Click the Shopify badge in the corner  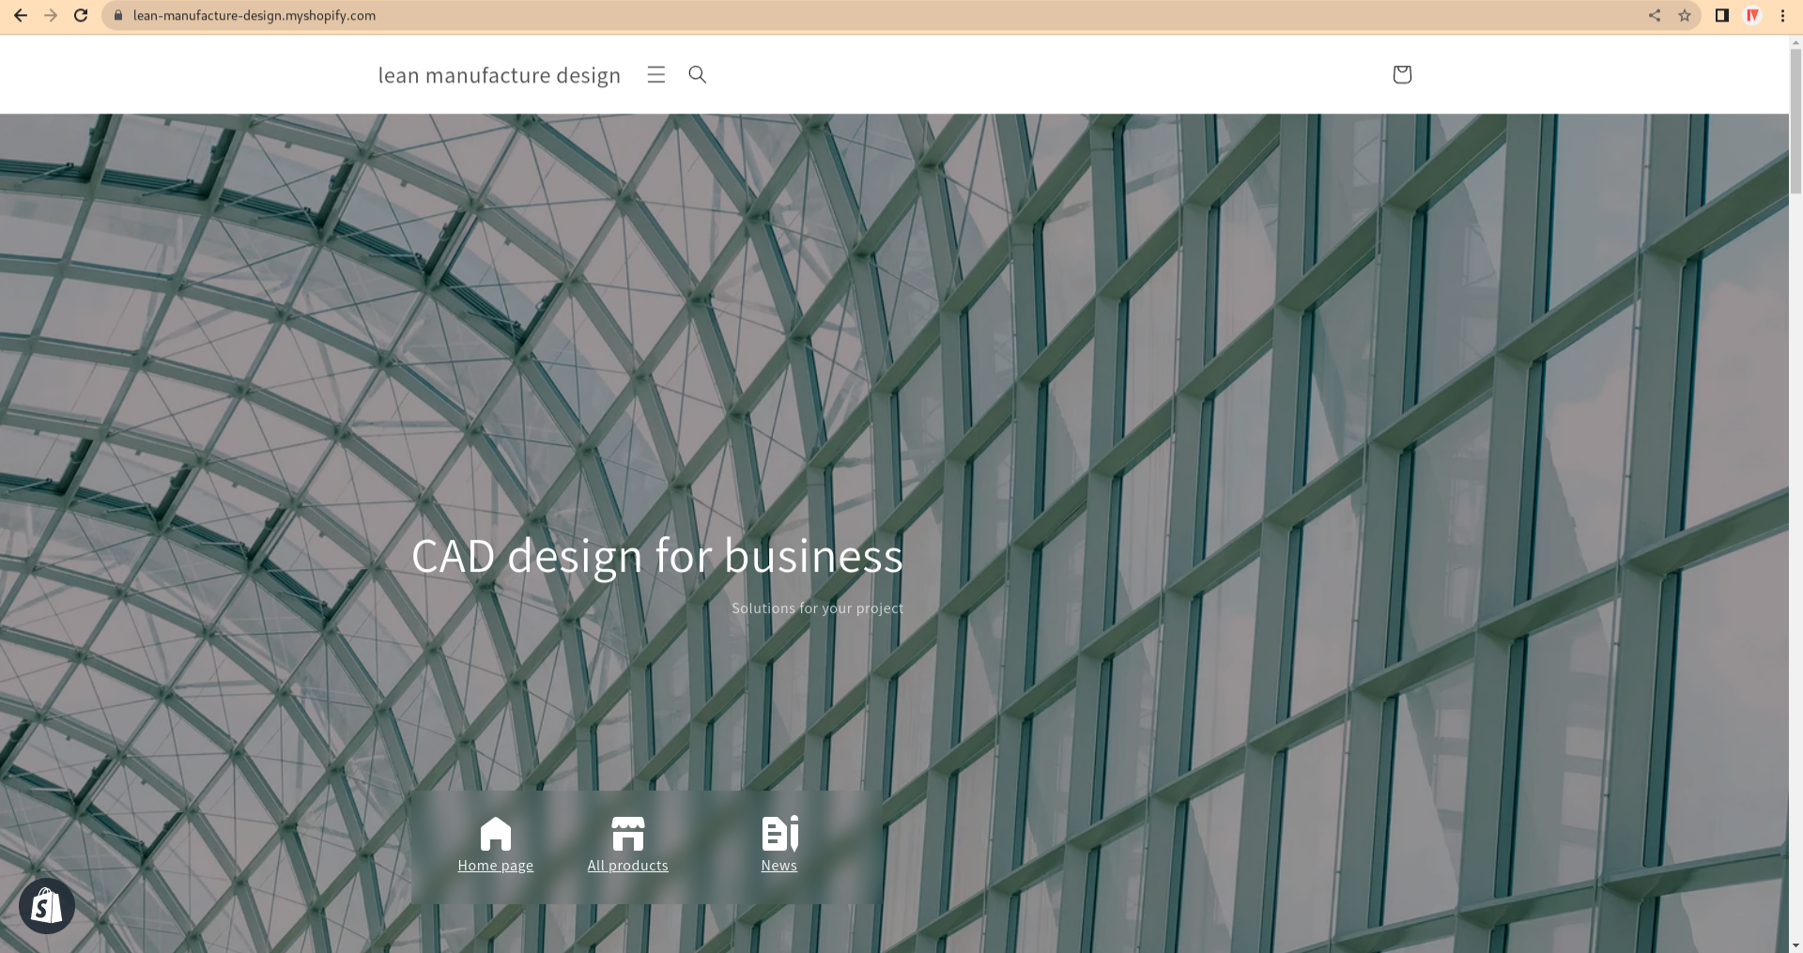click(46, 905)
